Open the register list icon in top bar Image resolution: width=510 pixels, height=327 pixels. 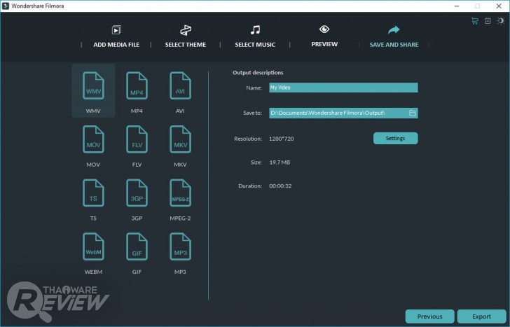pyautogui.click(x=488, y=21)
